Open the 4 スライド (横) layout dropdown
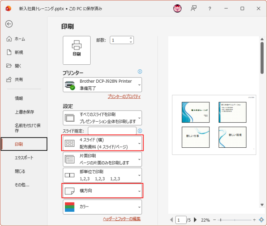The height and width of the screenshot is (226, 267). pos(102,143)
